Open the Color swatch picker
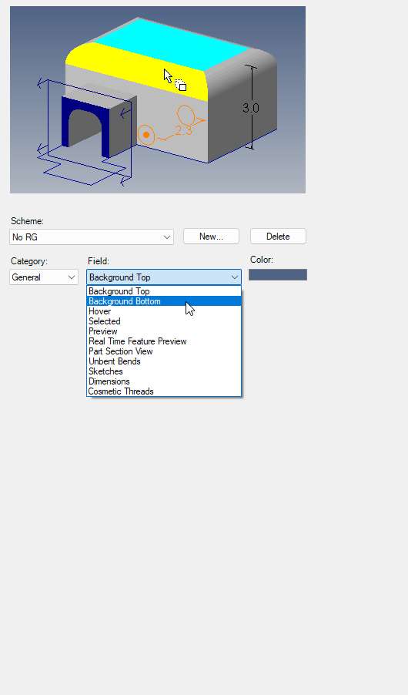 click(x=278, y=275)
